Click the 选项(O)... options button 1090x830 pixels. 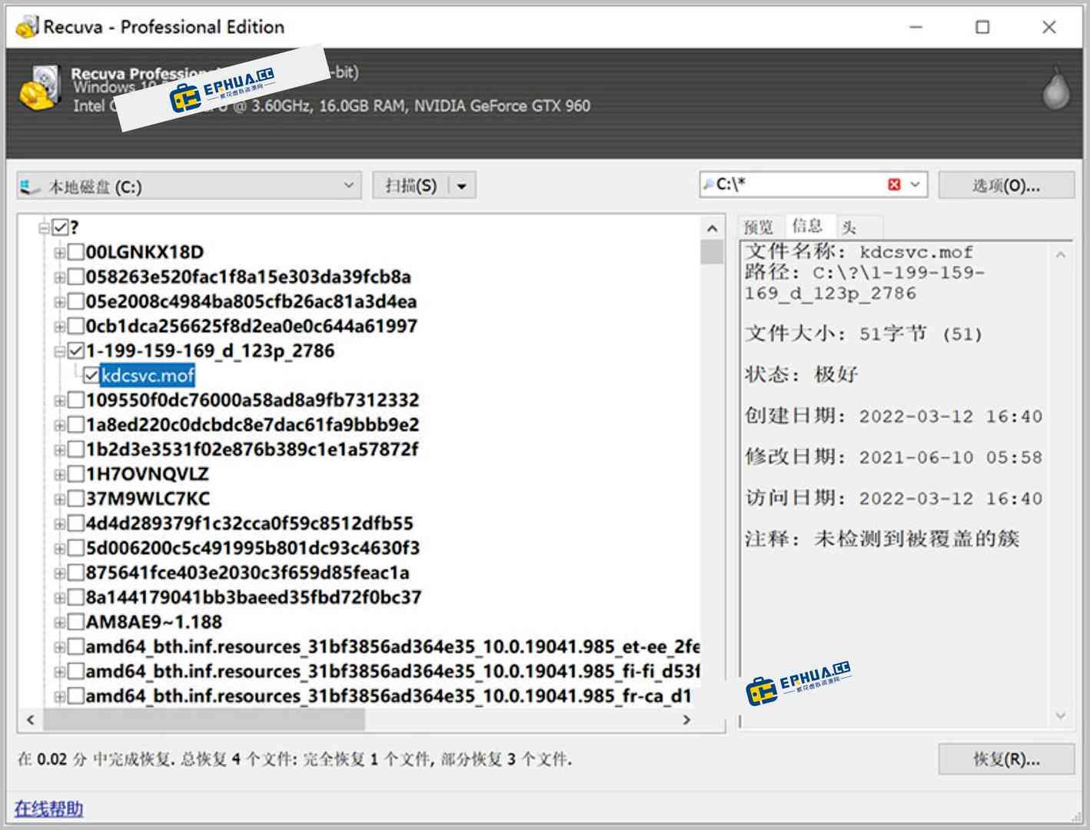coord(1007,184)
